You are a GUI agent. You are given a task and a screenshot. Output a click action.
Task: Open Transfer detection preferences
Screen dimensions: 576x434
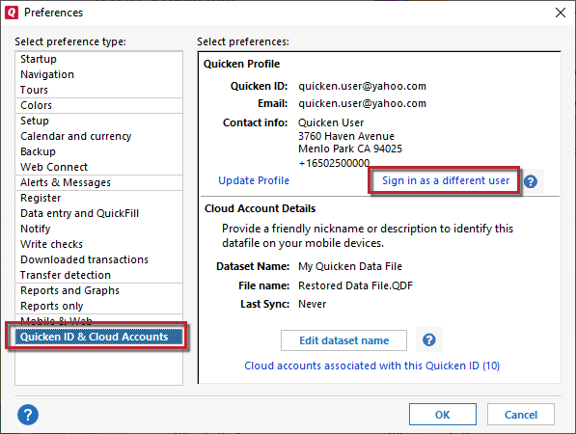98,275
